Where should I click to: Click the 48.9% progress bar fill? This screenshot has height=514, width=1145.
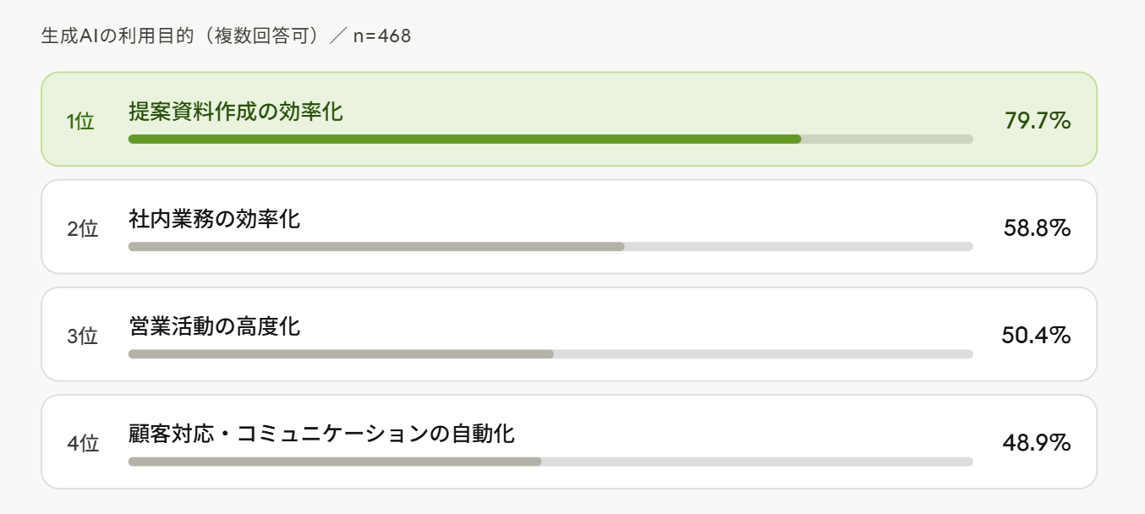(x=335, y=462)
